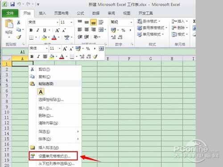Open the File tab
This screenshot has width=223, height=167.
10,13
